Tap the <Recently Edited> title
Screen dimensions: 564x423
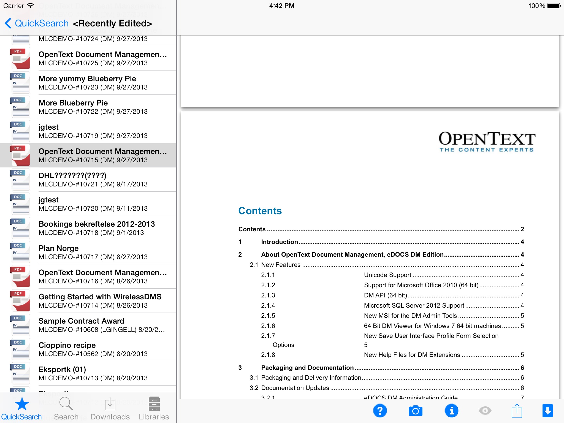click(112, 23)
